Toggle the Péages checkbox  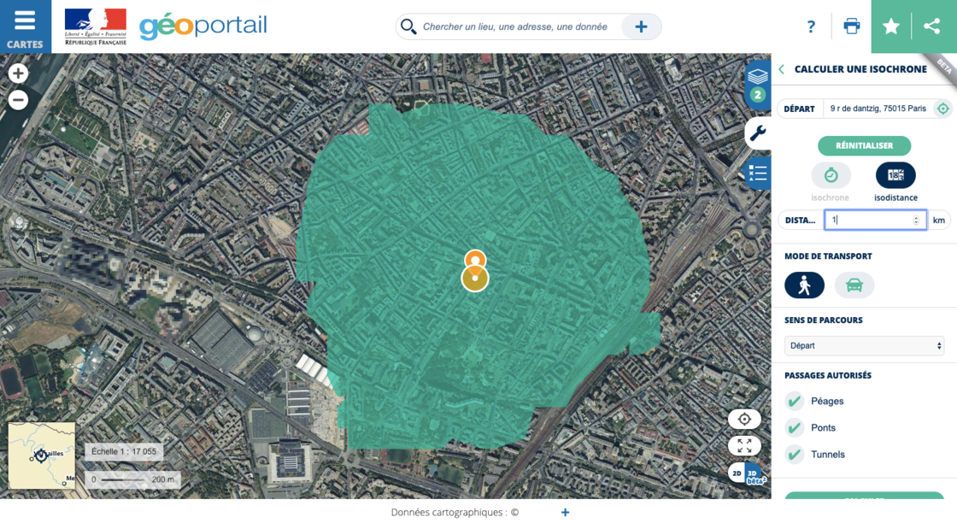(794, 401)
